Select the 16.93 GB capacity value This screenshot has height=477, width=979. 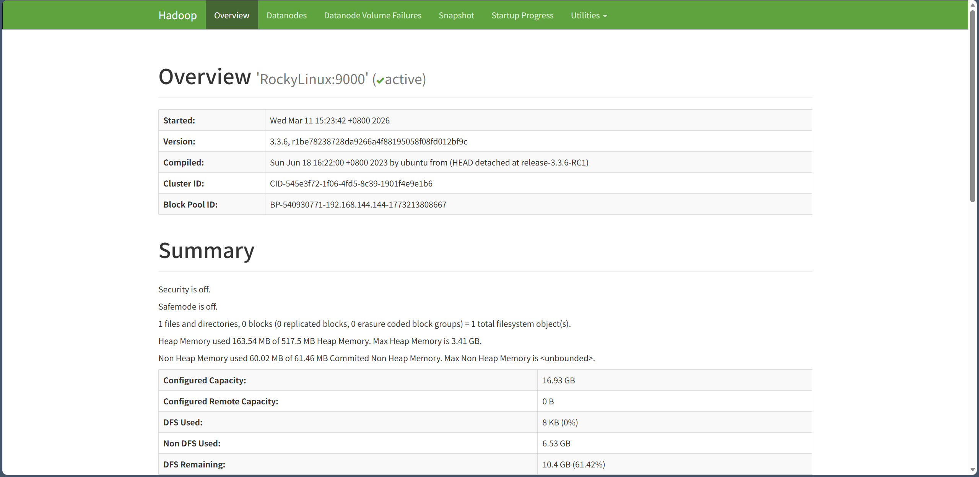tap(558, 380)
